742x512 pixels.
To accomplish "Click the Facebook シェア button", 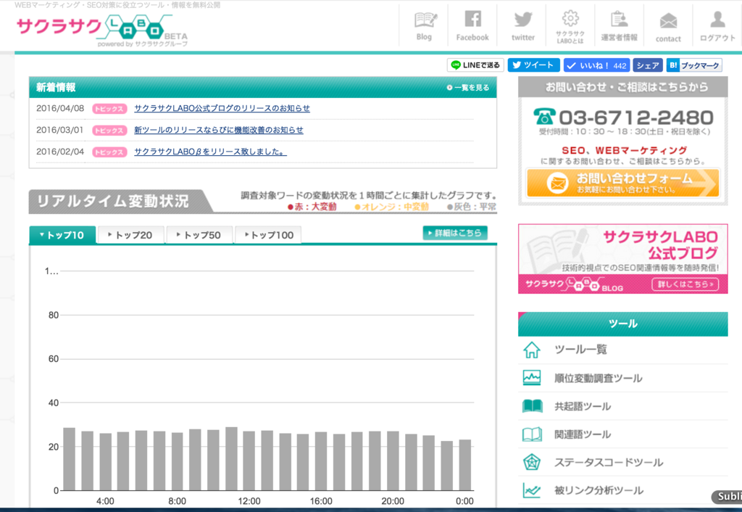I will pos(647,65).
